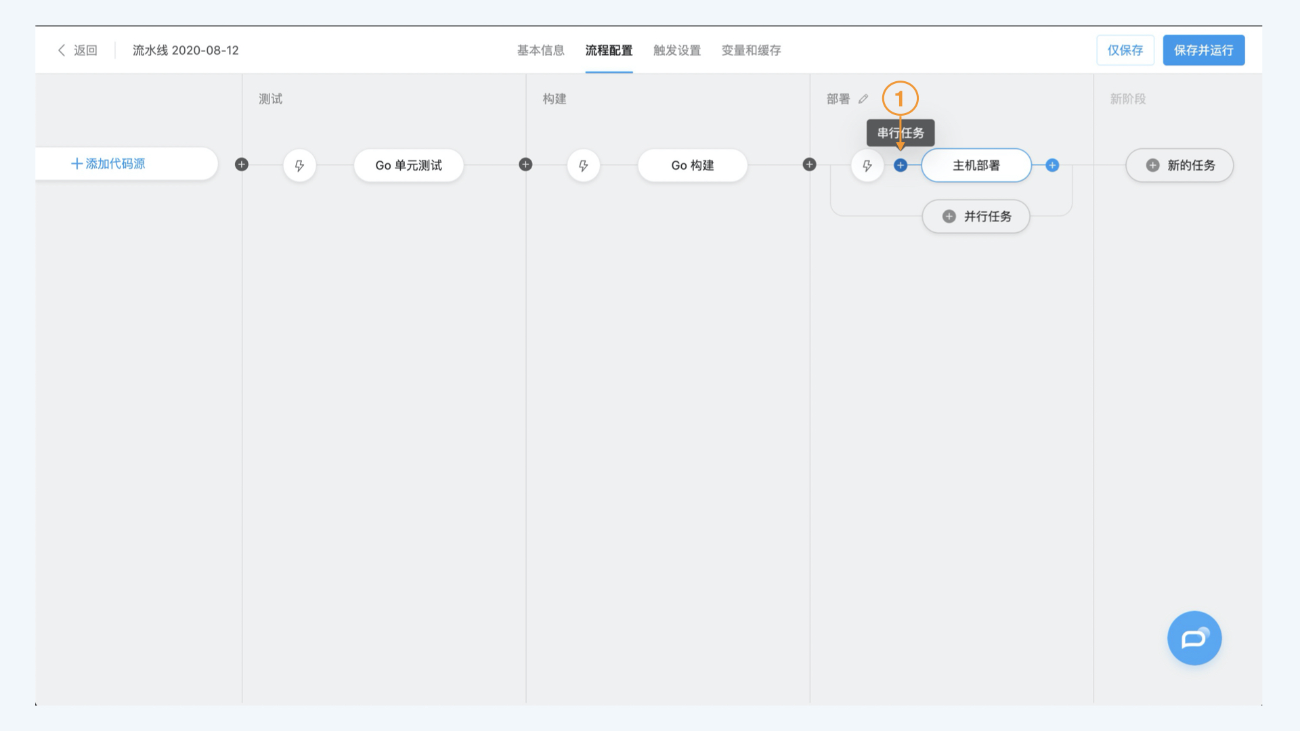Click lightning trigger icon in 部署 stage
The image size is (1300, 731).
867,166
